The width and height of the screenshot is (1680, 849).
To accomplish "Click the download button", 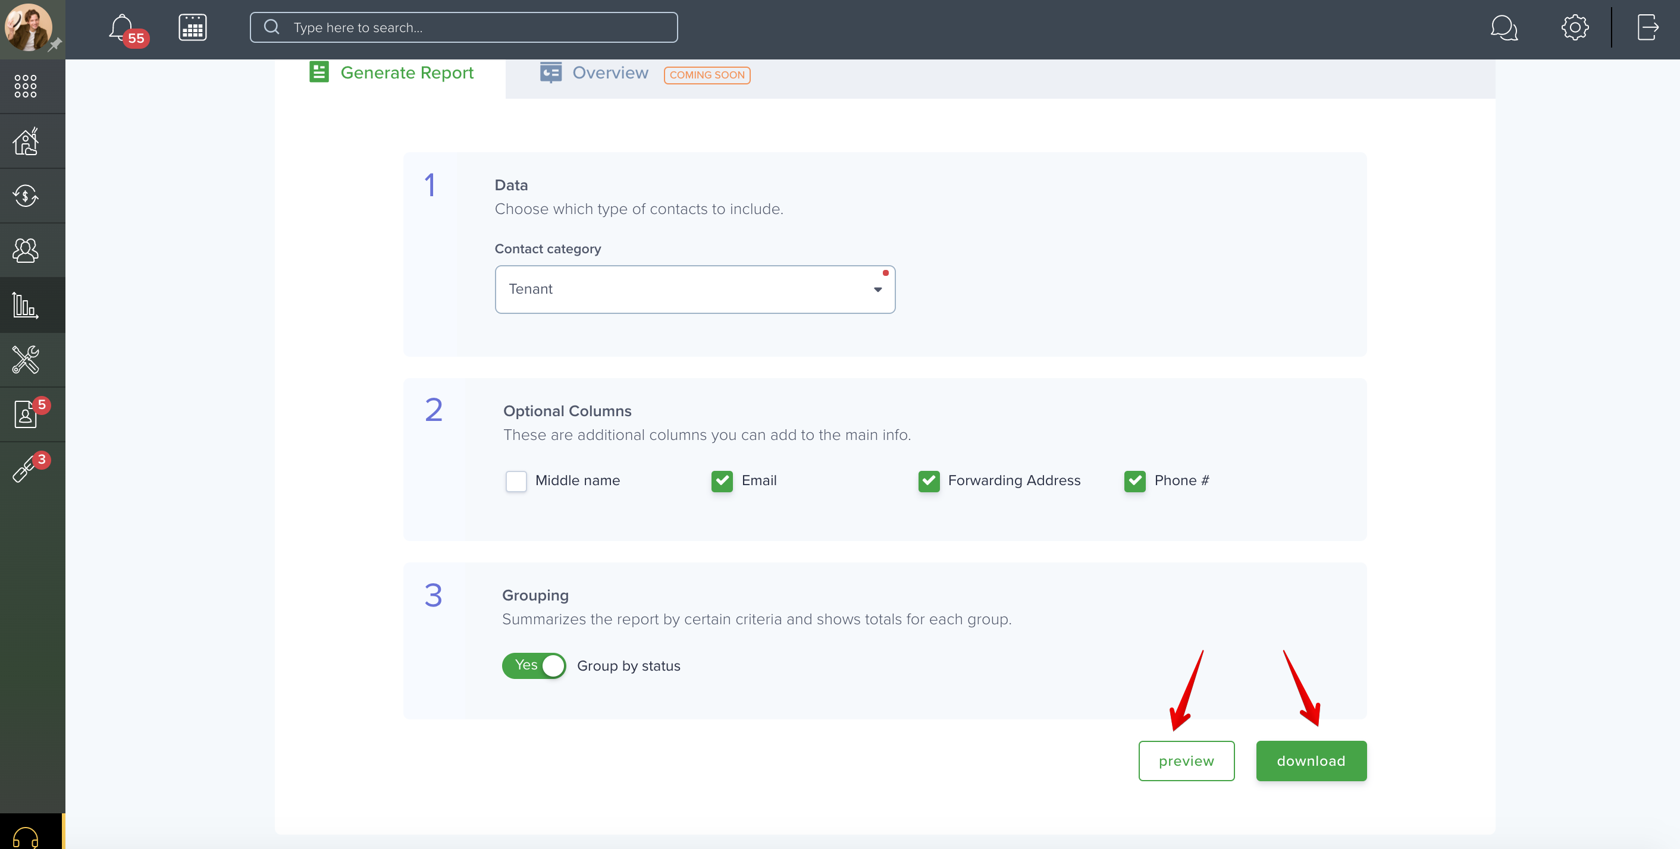I will (1311, 761).
